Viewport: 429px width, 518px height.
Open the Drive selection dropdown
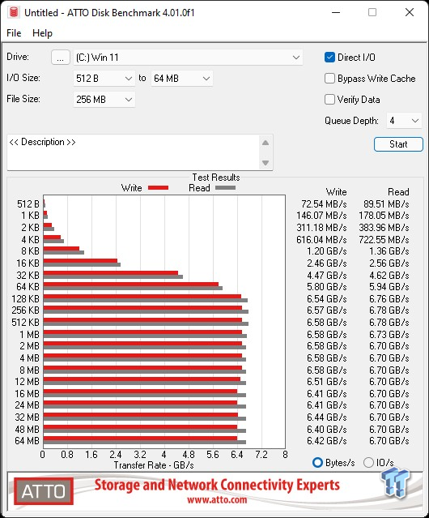[x=188, y=58]
